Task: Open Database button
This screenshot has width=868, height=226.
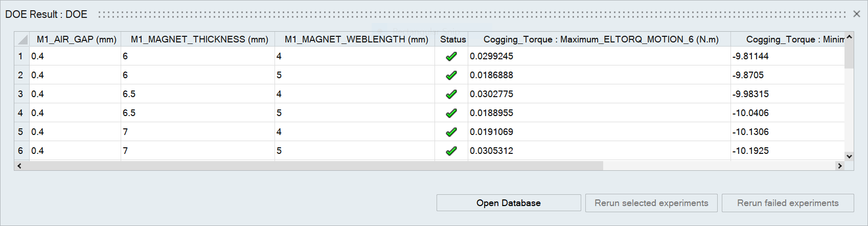Action: click(x=508, y=203)
